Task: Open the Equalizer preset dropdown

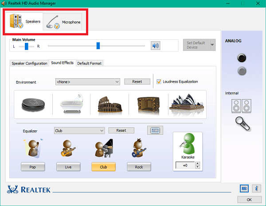Action: coord(79,131)
